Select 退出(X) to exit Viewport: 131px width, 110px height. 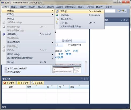tap(28, 62)
